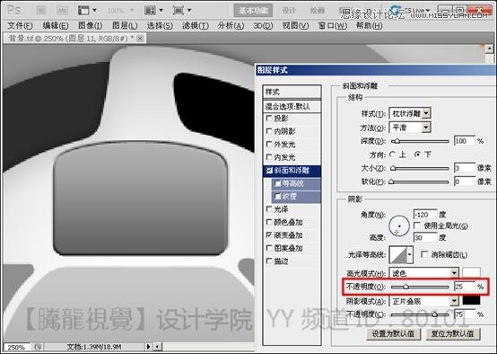
Task: Click the white highlight color swatch
Action: pyautogui.click(x=471, y=273)
